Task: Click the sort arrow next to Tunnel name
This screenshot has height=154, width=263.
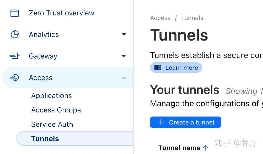Action: point(205,148)
